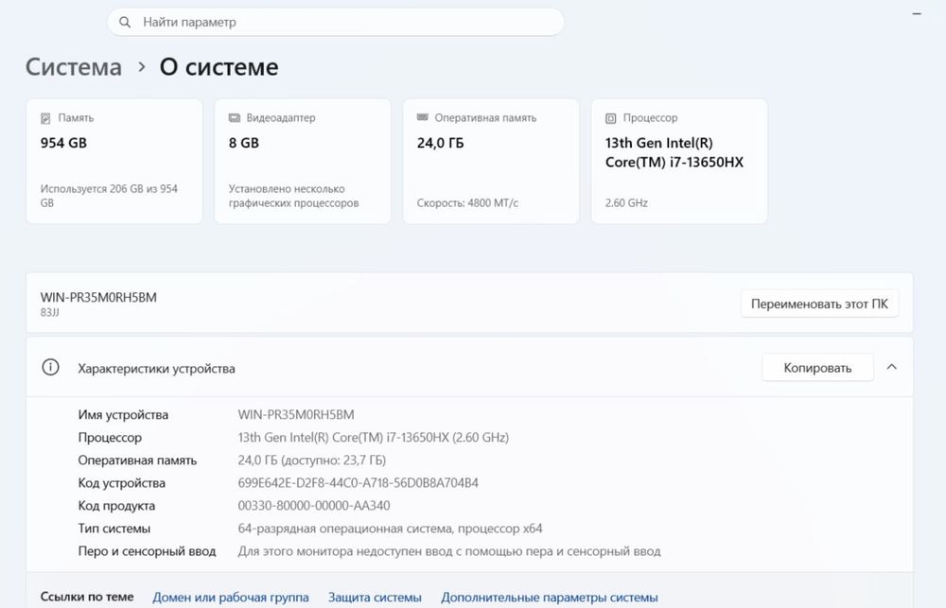
Task: Click the search magnifier icon
Action: [x=125, y=23]
